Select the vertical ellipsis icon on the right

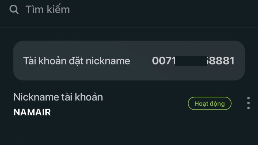pos(248,103)
